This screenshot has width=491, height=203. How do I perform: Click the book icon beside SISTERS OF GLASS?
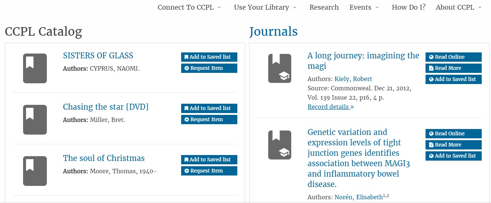coord(35,68)
